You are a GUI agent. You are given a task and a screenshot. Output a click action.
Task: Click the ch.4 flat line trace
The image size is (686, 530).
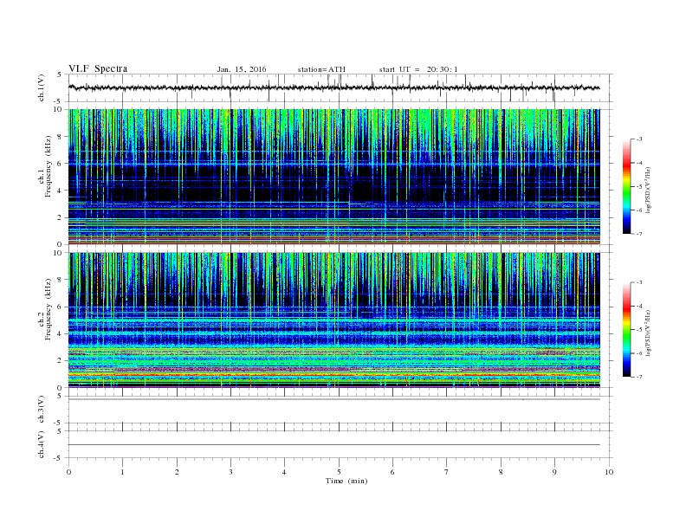334,445
